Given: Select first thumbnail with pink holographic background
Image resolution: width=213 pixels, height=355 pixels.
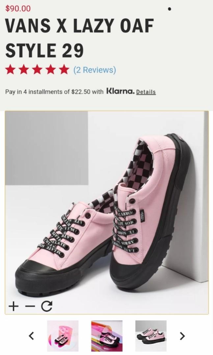Looking at the screenshot, I should point(63,336).
